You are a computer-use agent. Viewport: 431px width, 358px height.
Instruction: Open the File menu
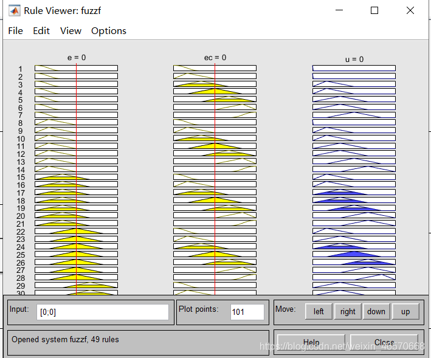(x=15, y=31)
